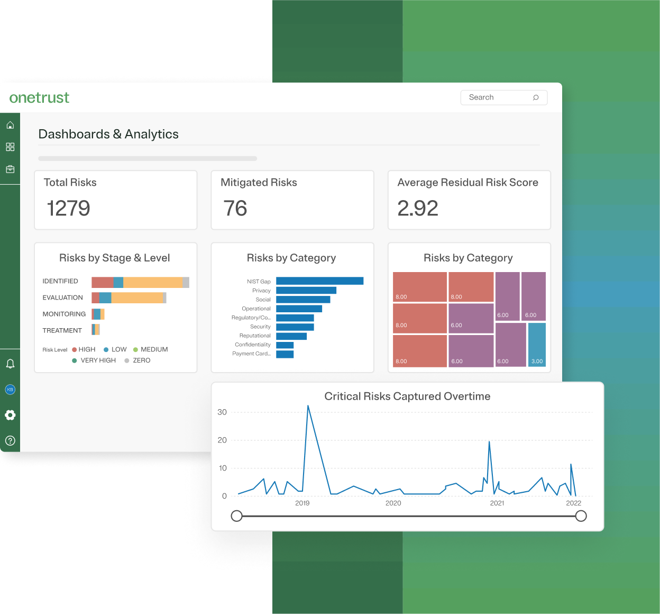Click the 2019 peak on the Critical Risks chart
Screen dimensions: 660x614
coord(308,408)
